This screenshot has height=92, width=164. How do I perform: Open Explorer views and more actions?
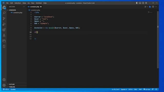[24, 7]
